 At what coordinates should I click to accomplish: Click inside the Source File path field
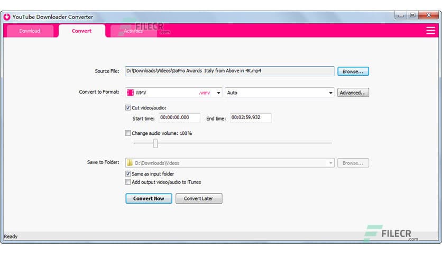click(x=230, y=71)
